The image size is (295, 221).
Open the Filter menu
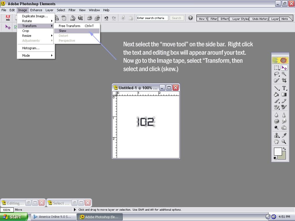coord(72,10)
